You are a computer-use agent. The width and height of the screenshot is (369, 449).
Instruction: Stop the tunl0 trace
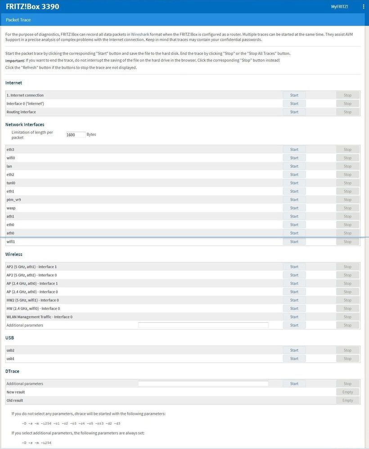pyautogui.click(x=347, y=183)
